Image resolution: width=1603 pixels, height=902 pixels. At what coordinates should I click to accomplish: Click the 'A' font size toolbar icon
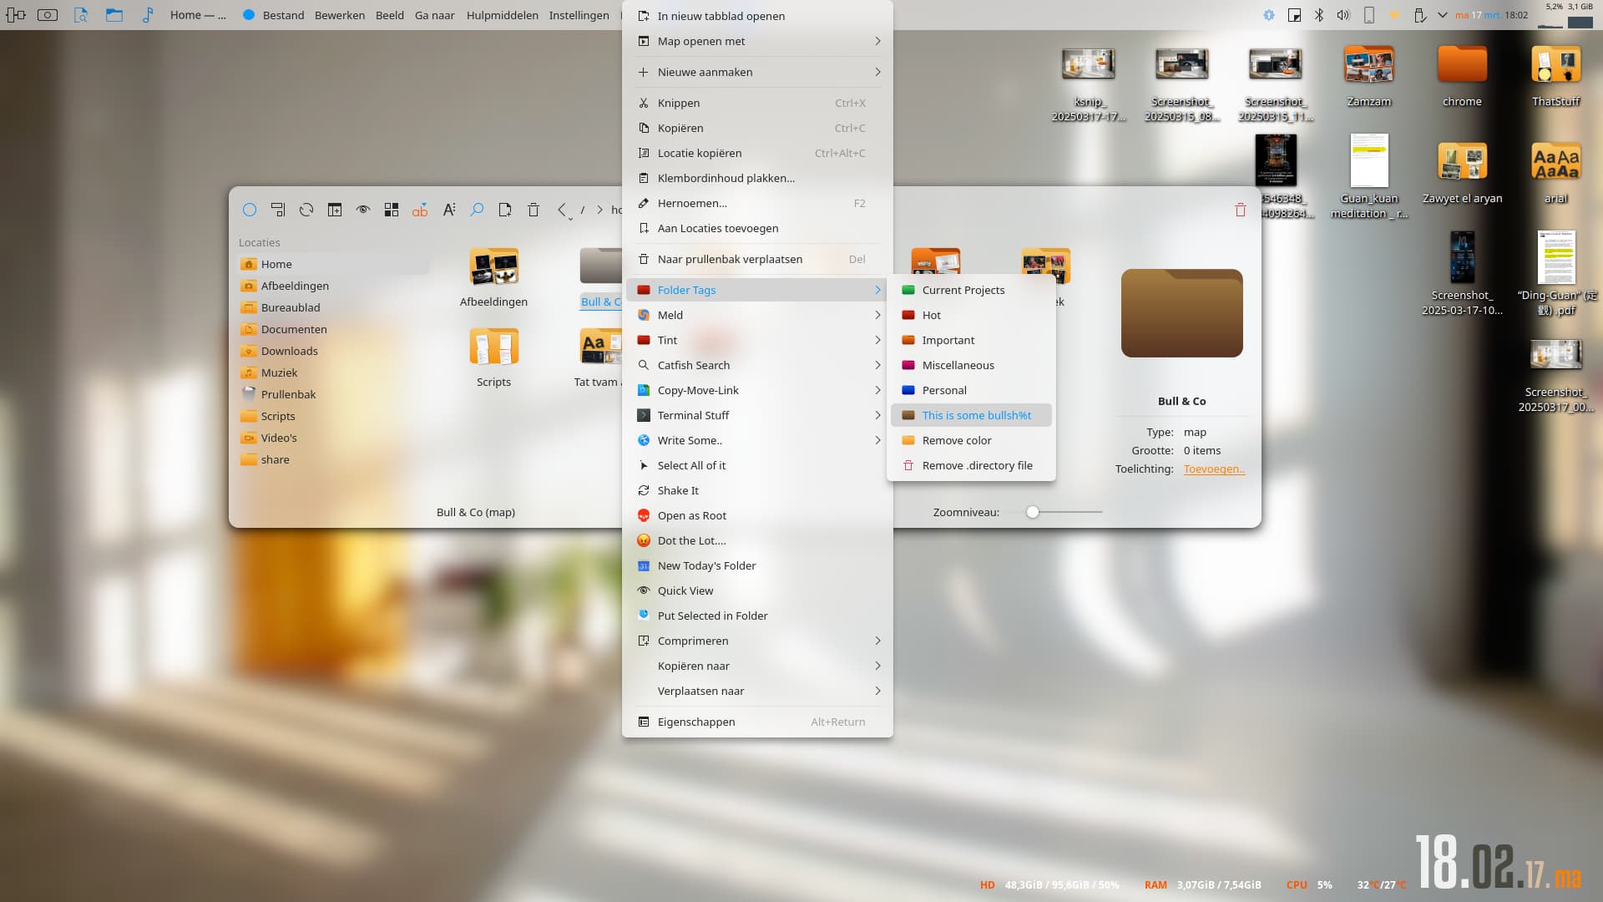coord(448,210)
